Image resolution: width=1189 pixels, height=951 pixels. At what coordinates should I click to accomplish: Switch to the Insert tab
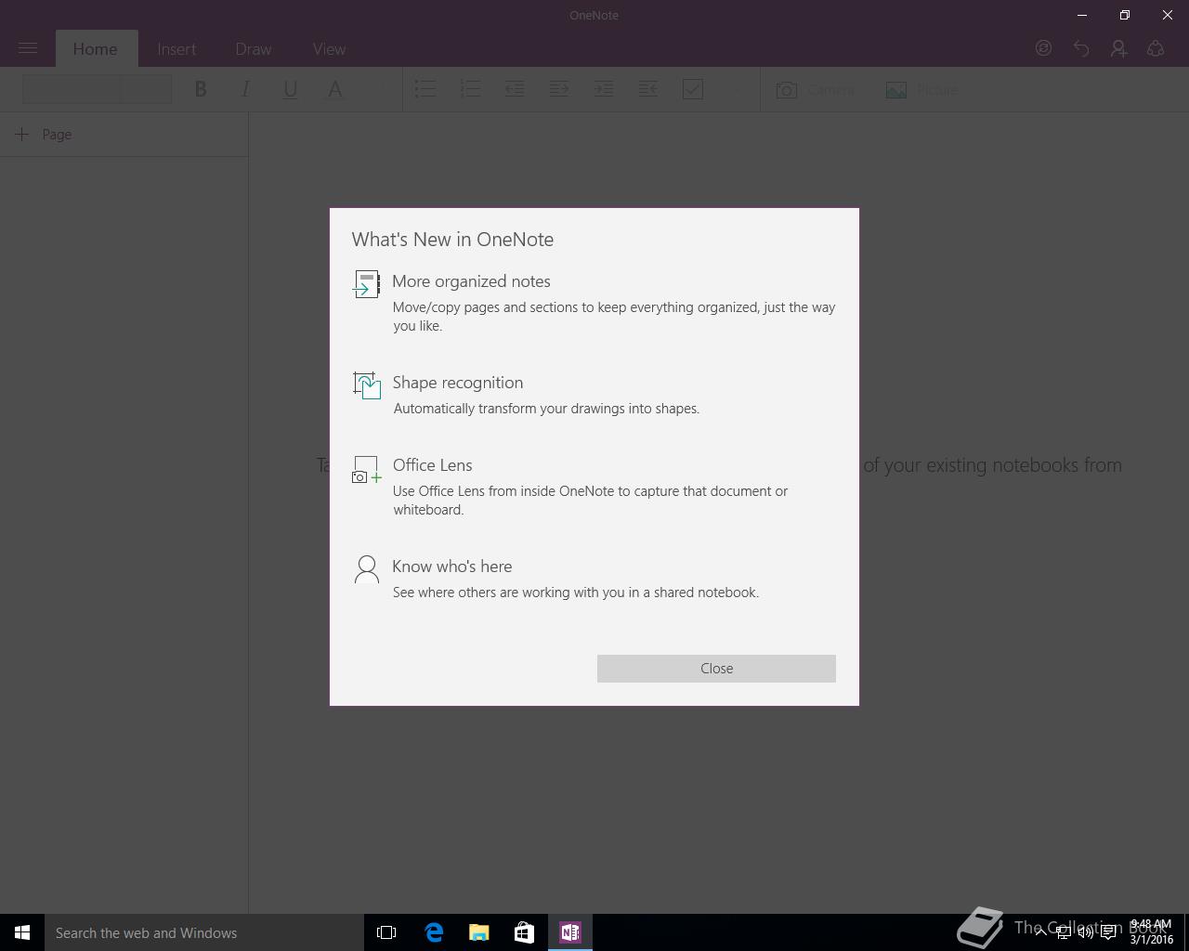tap(176, 49)
